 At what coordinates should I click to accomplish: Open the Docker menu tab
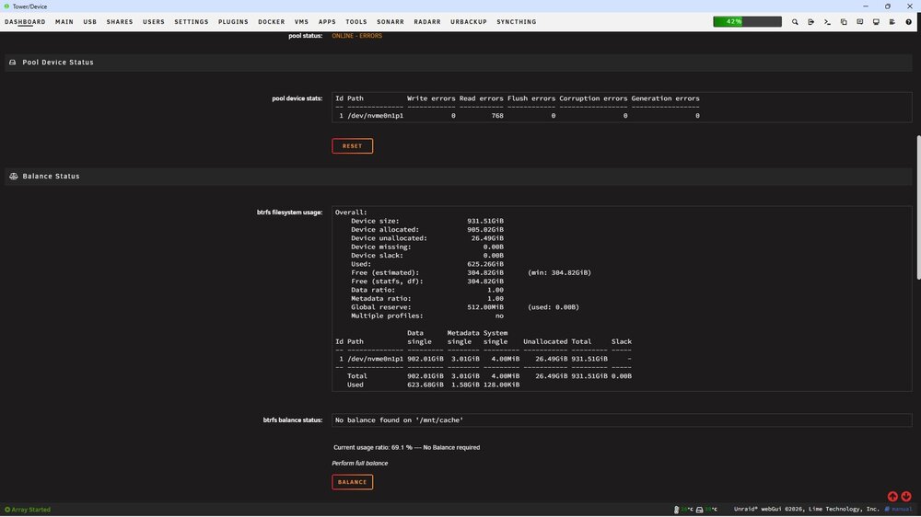point(272,22)
